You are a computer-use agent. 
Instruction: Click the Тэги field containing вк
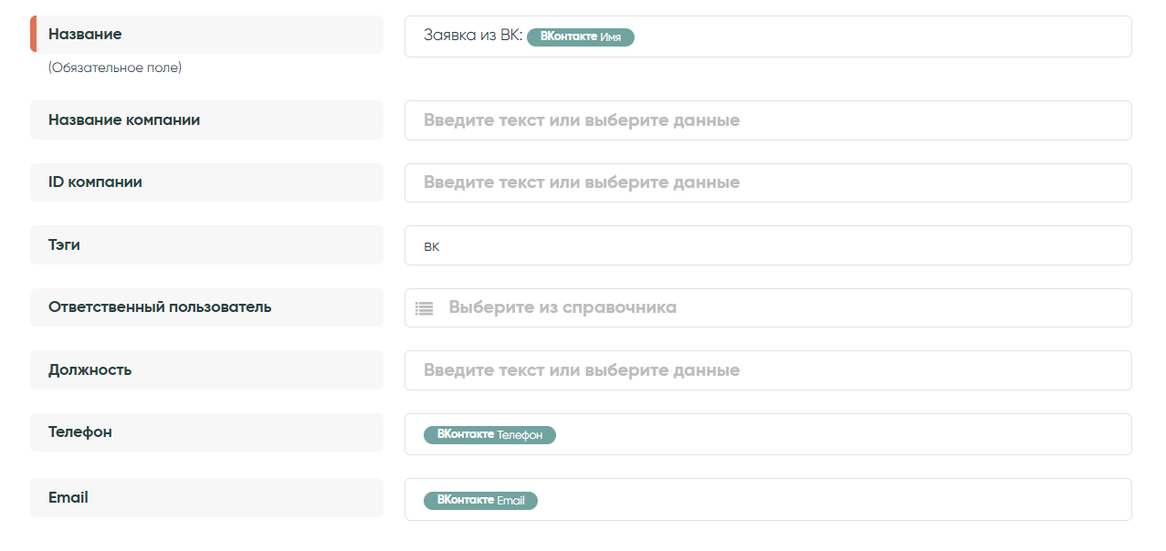[x=767, y=245]
